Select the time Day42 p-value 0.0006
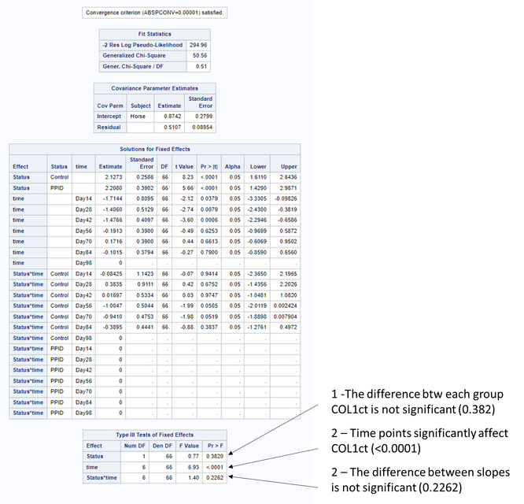This screenshot has height=504, width=524. click(209, 220)
